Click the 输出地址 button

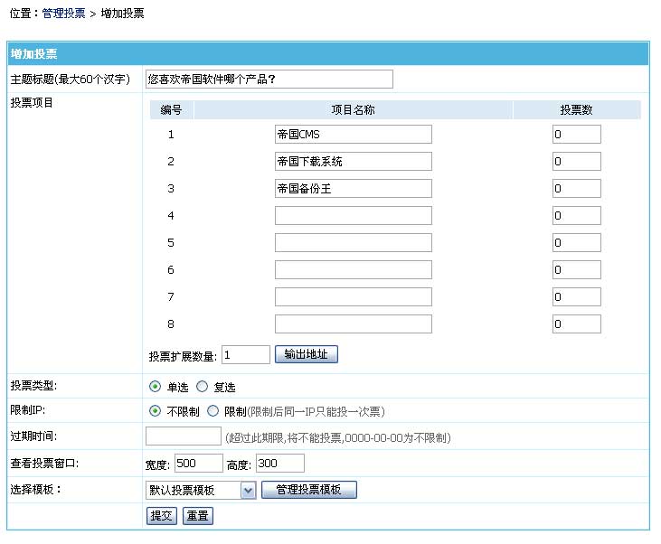(x=306, y=355)
